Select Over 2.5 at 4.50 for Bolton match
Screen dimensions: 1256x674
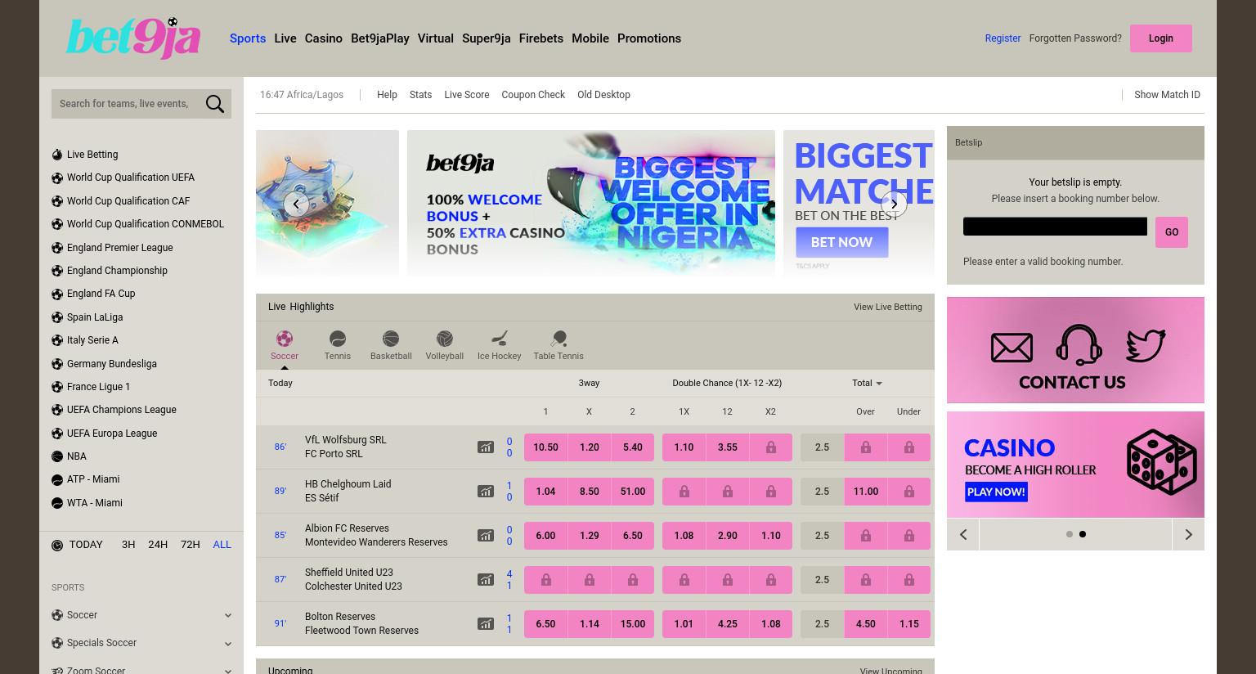tap(865, 624)
